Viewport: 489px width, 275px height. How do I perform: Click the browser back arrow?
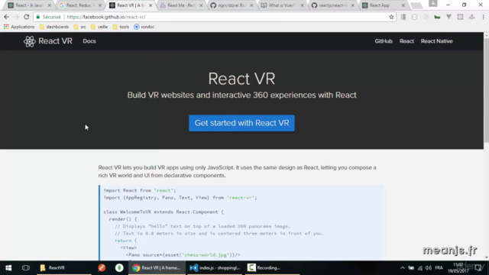[7, 17]
